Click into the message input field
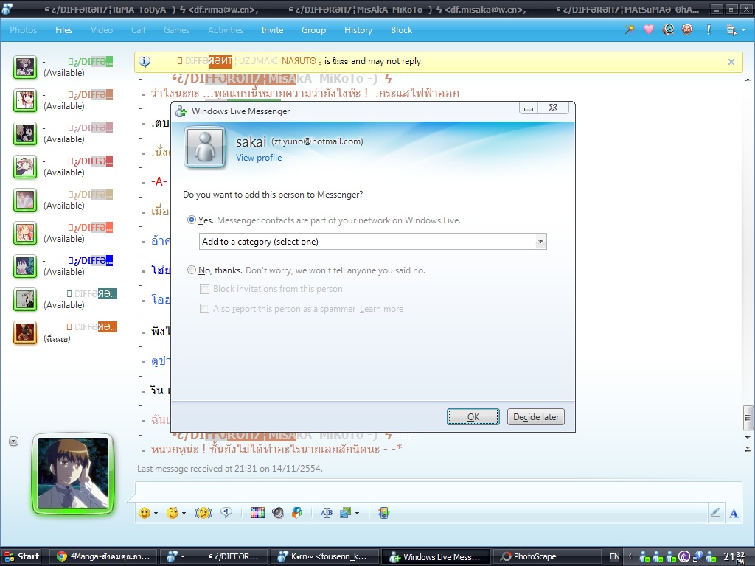This screenshot has height=566, width=755. [438, 490]
